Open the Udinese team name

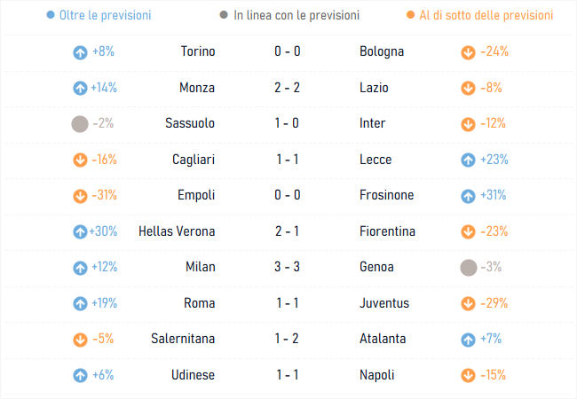click(x=193, y=375)
